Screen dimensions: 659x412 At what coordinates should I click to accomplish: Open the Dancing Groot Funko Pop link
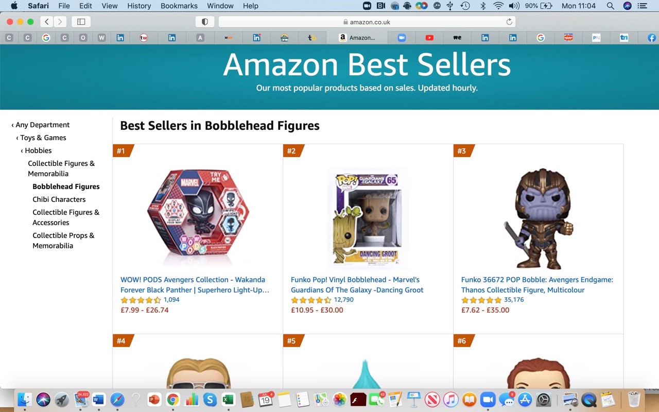pyautogui.click(x=357, y=285)
